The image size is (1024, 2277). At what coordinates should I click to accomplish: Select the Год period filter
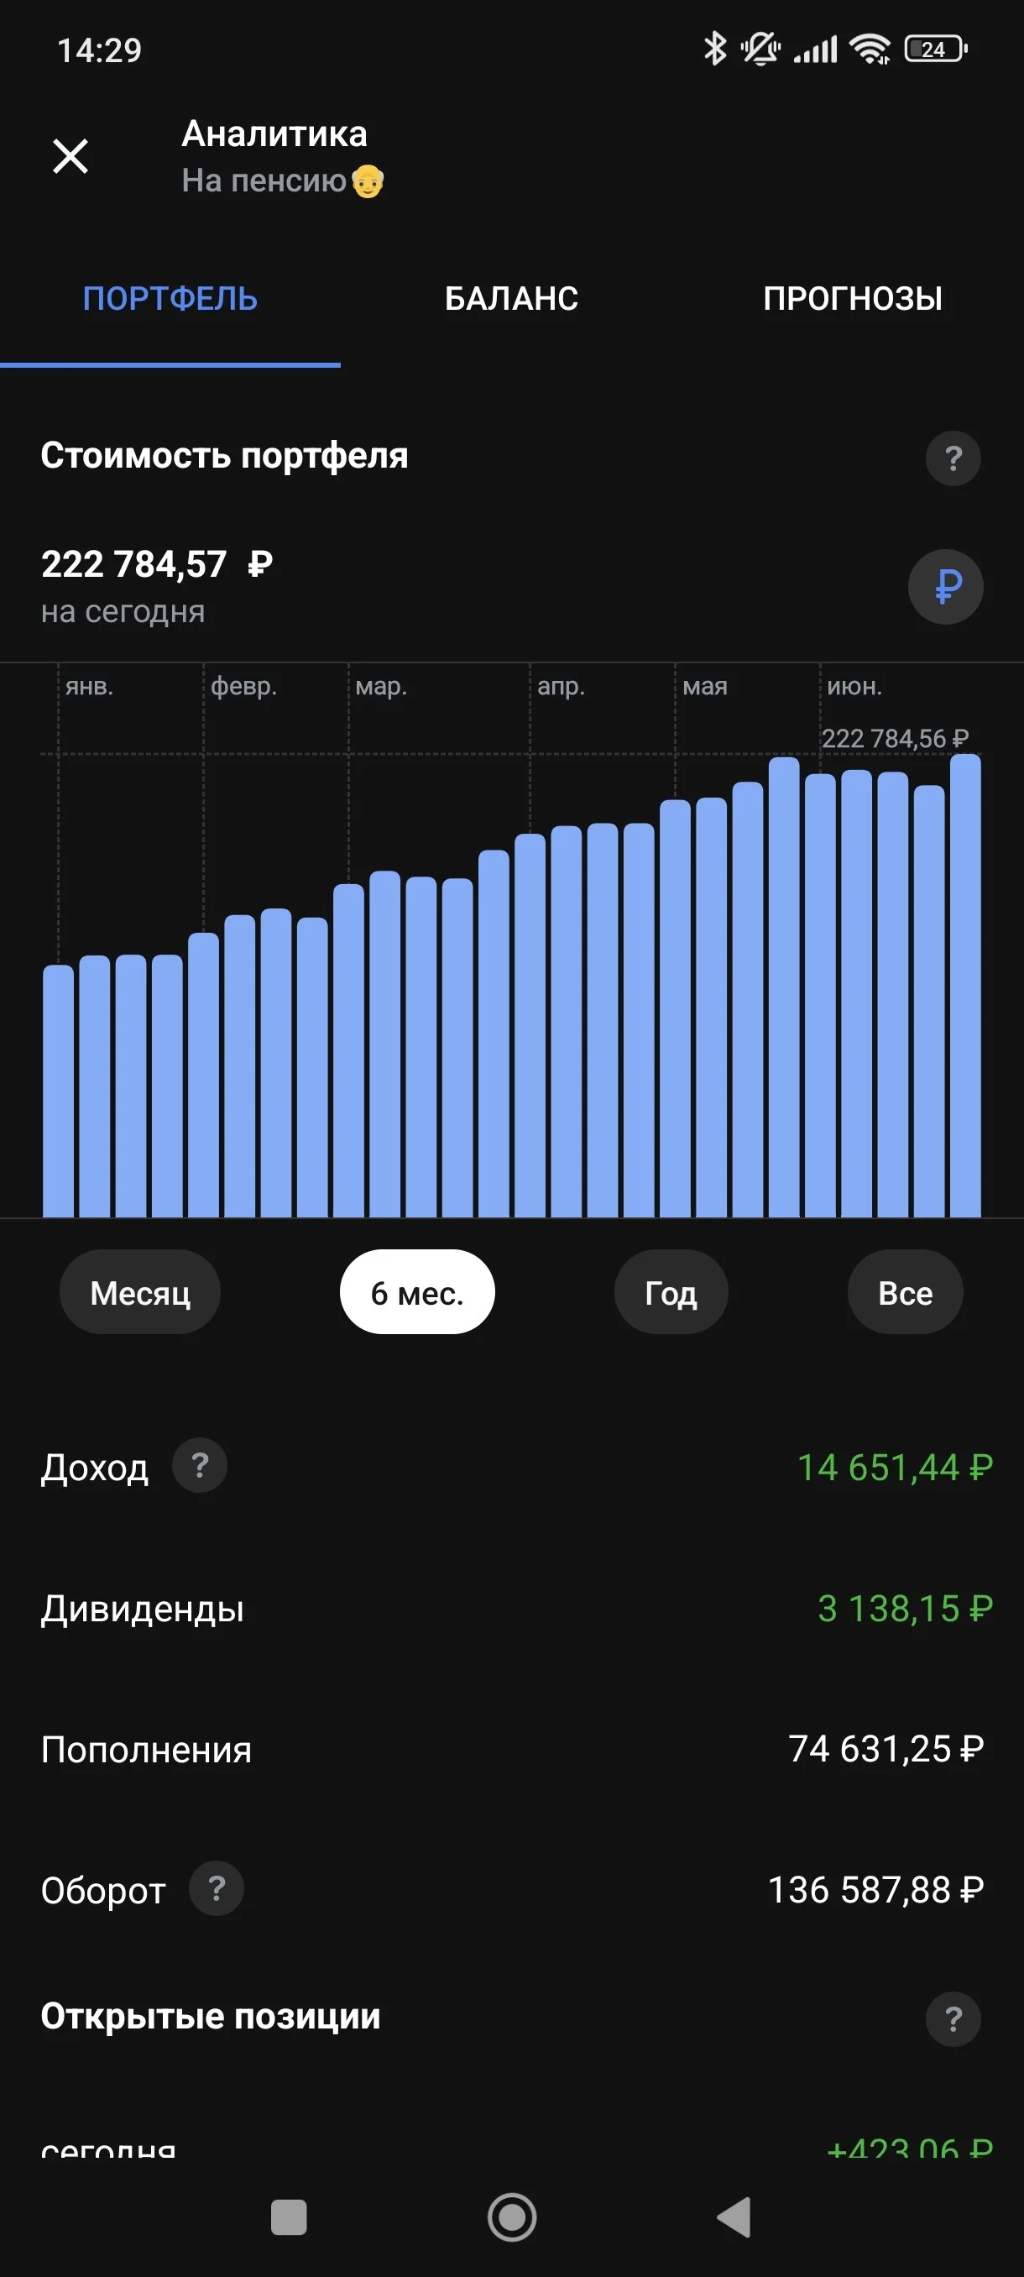[x=671, y=1292]
